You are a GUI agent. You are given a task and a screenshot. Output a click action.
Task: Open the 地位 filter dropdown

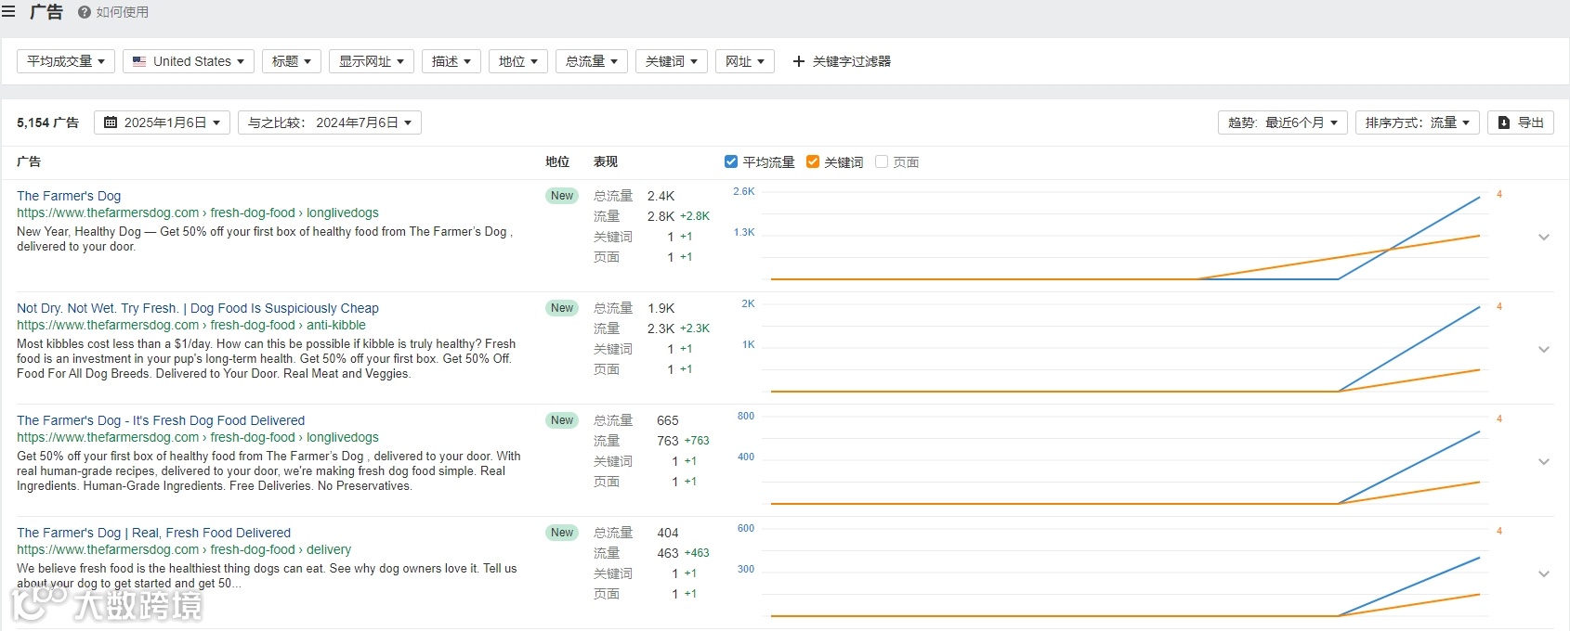[518, 61]
